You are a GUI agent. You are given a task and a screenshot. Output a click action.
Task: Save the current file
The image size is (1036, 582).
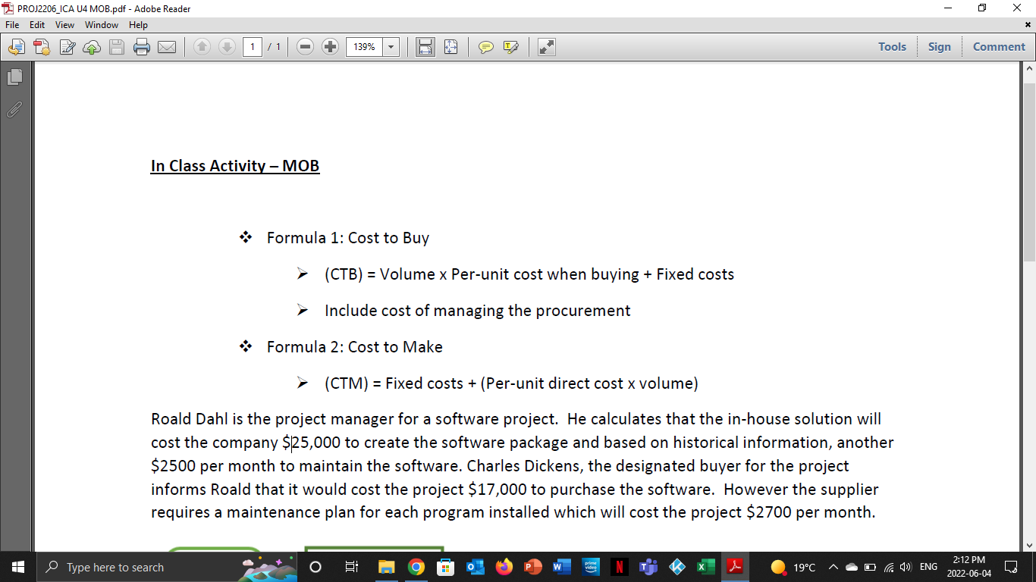[x=117, y=47]
